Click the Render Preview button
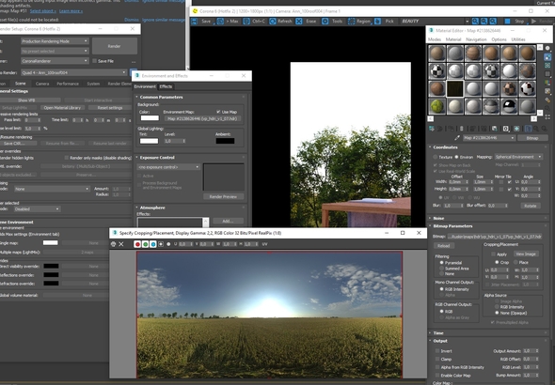 pos(223,197)
